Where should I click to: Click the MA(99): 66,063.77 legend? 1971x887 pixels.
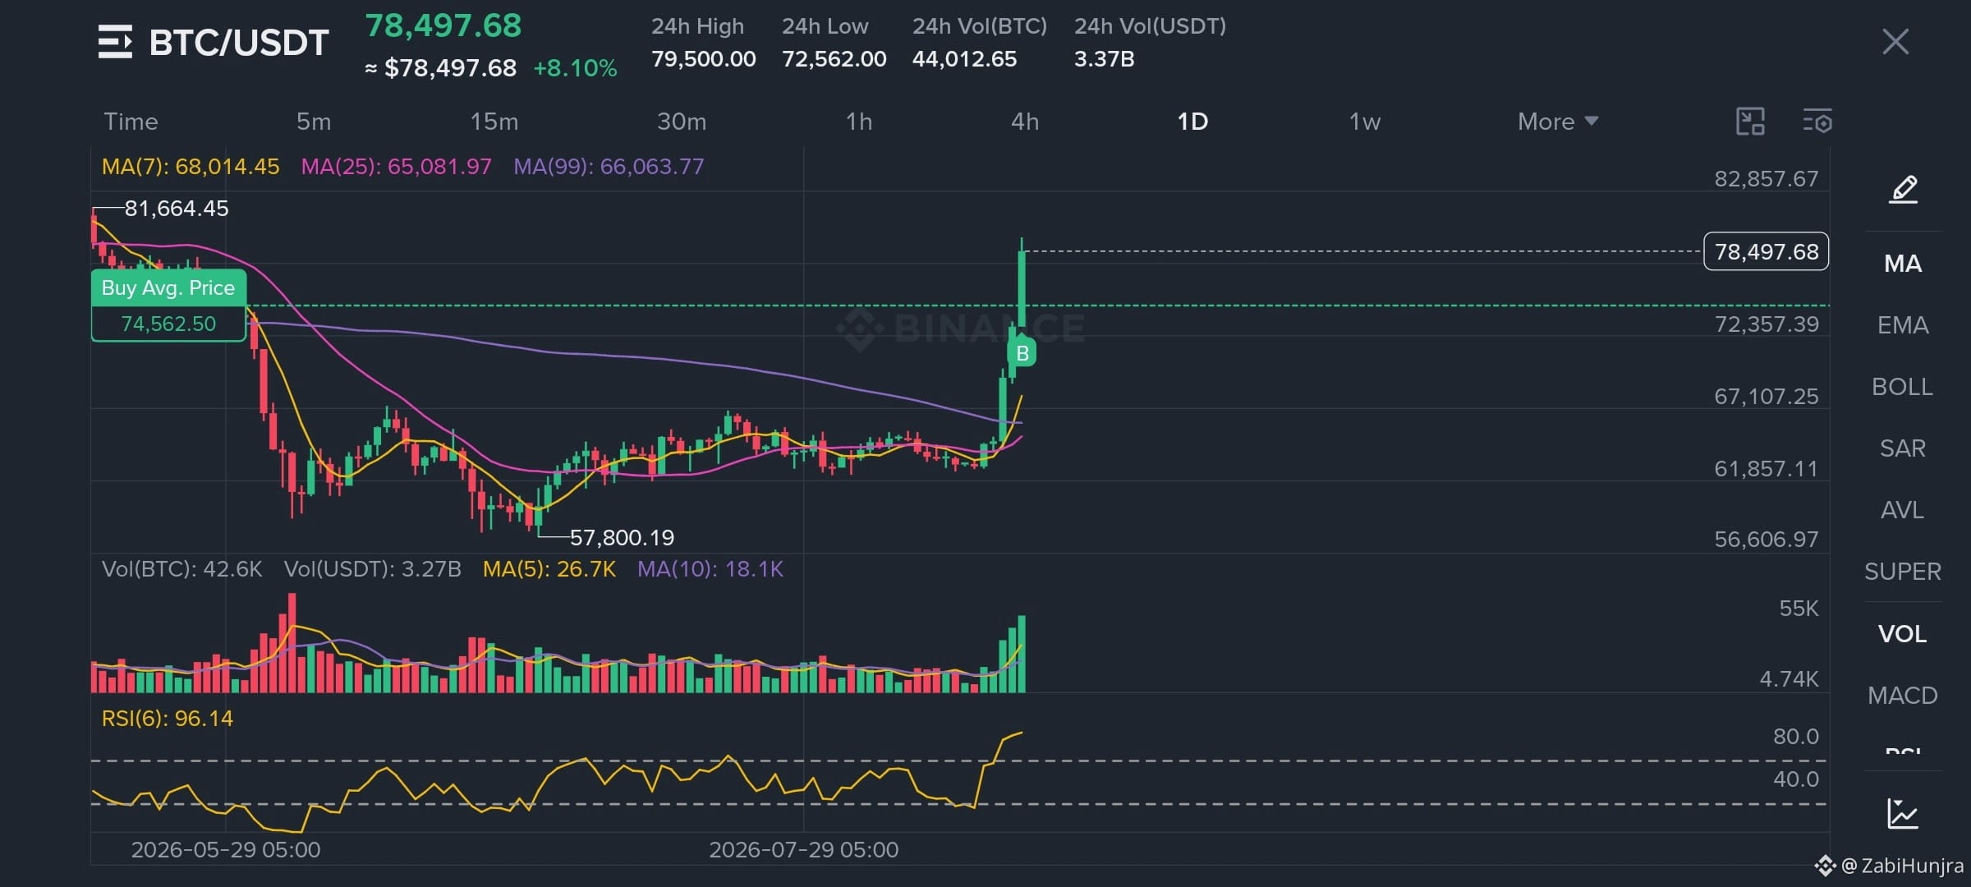(609, 167)
